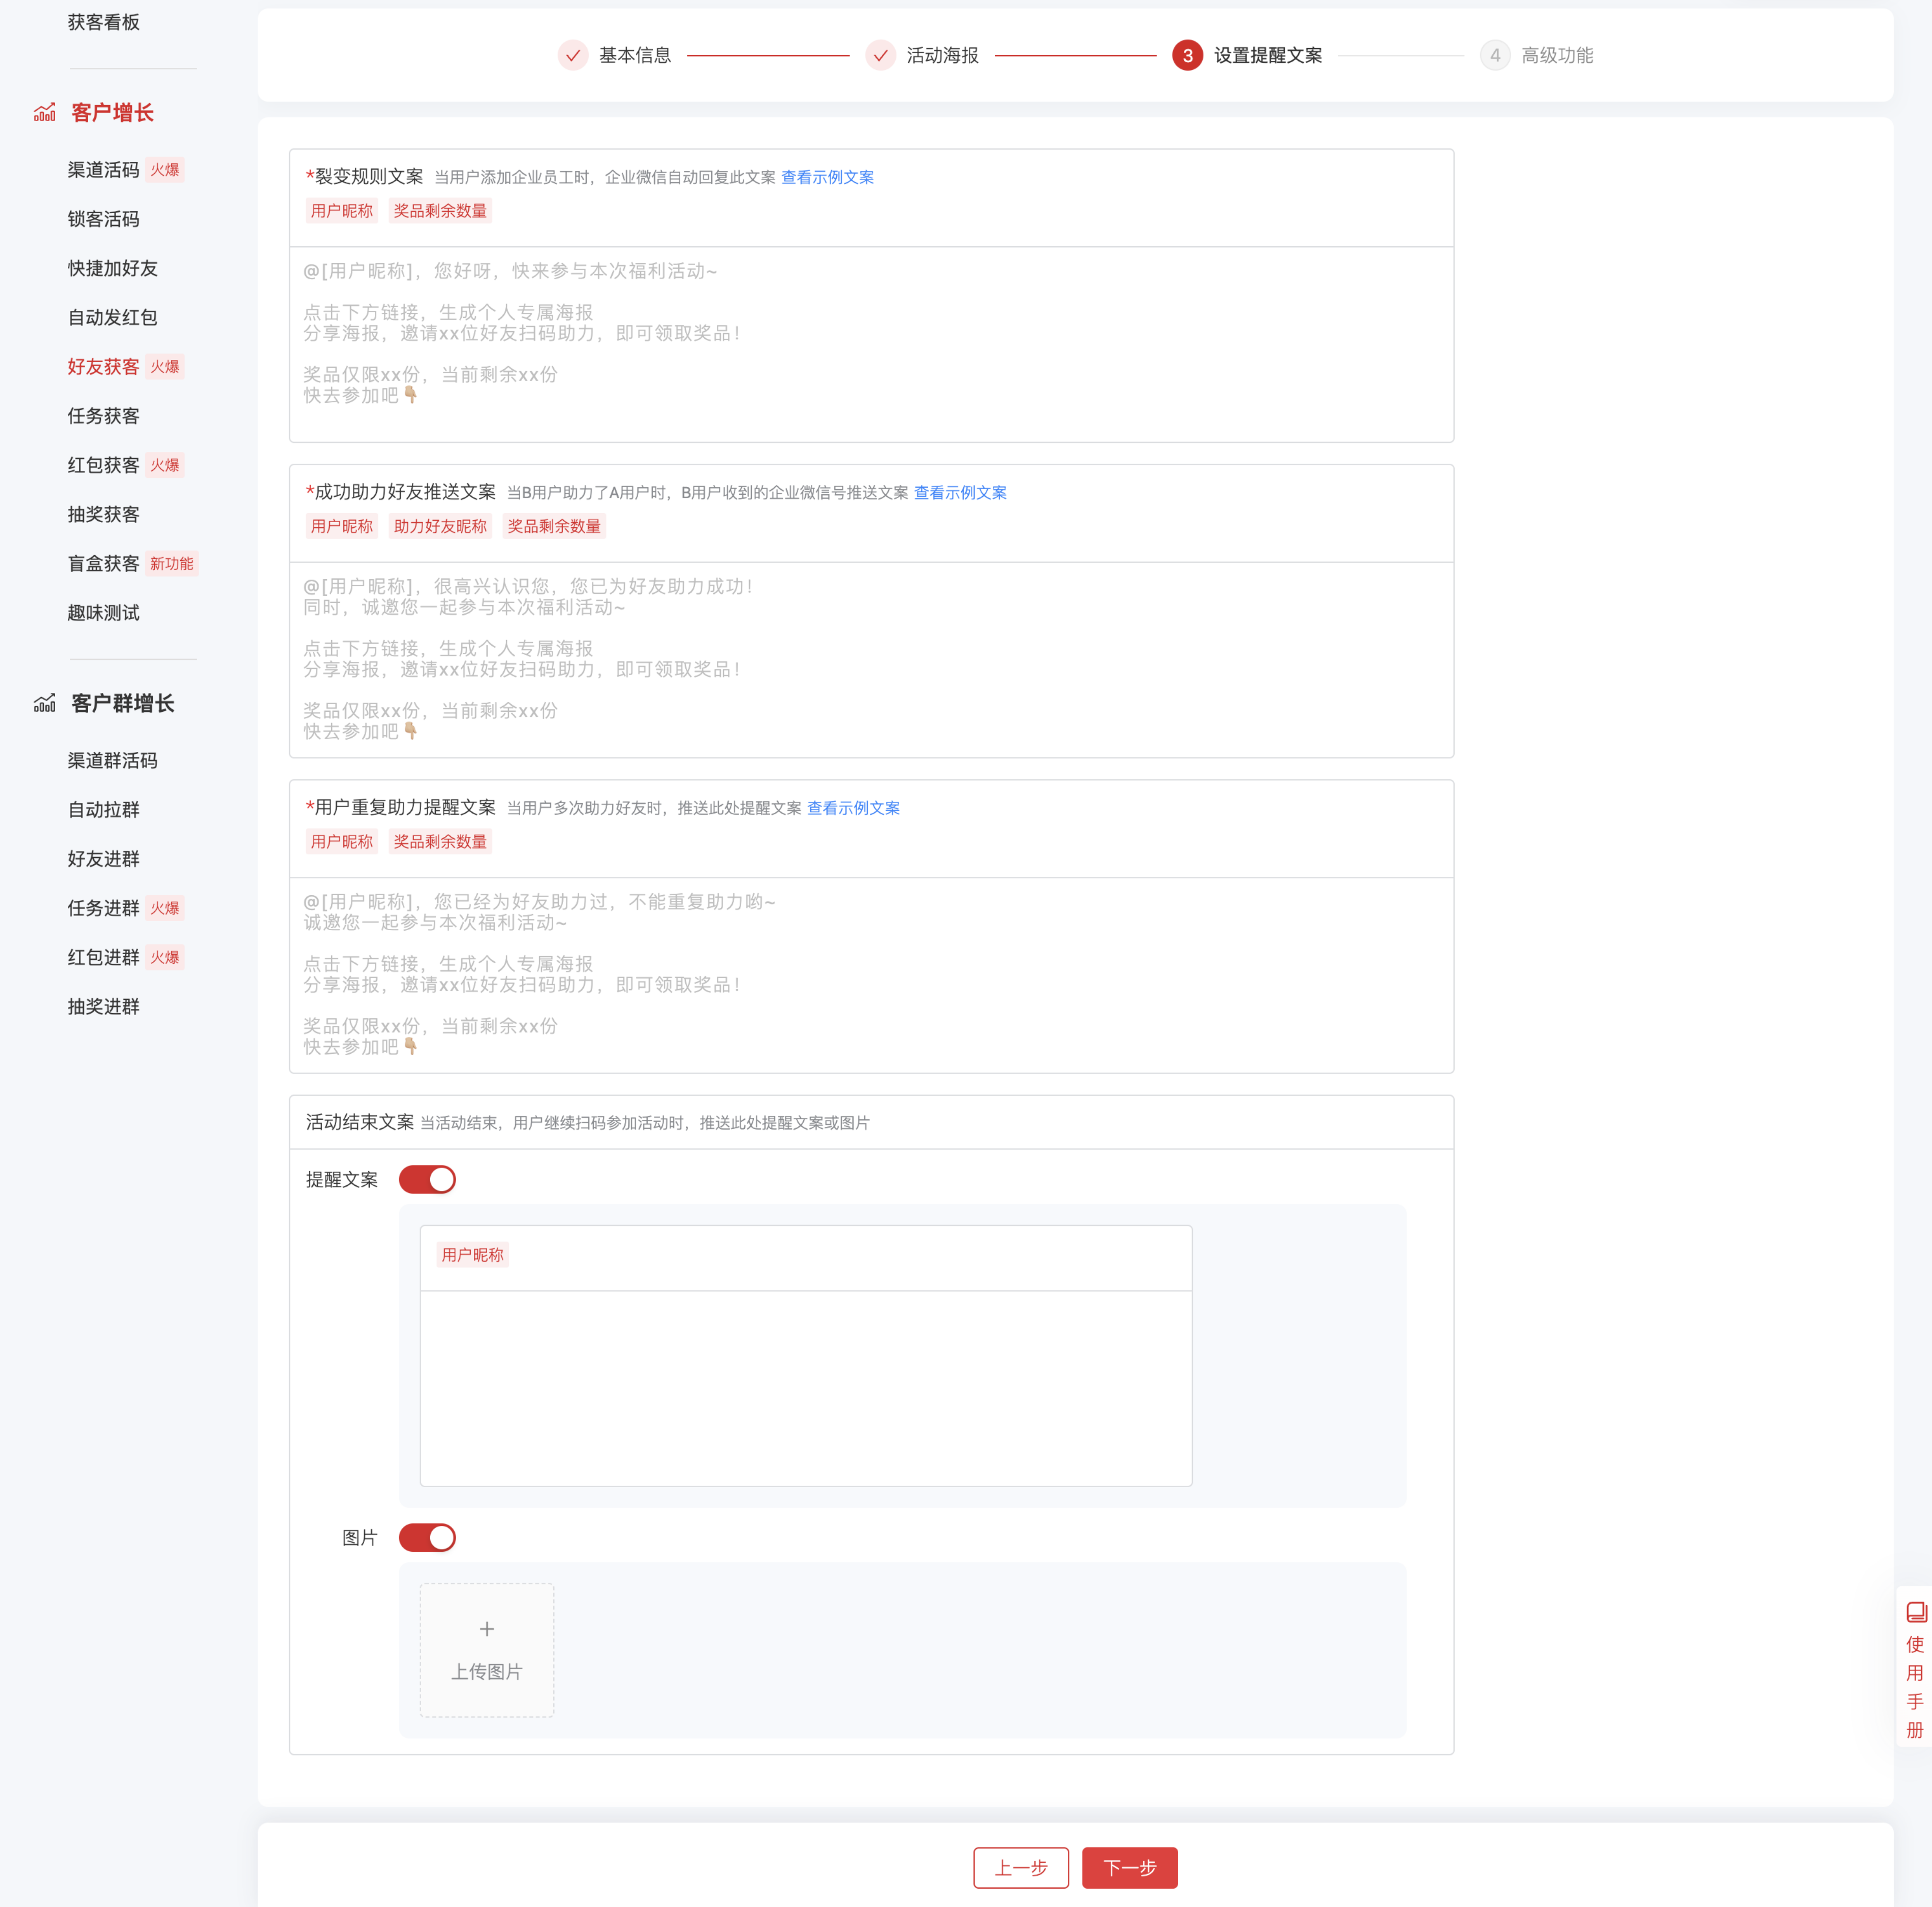1932x1907 pixels.
Task: Open the 使用手册 book icon
Action: (1916, 1612)
